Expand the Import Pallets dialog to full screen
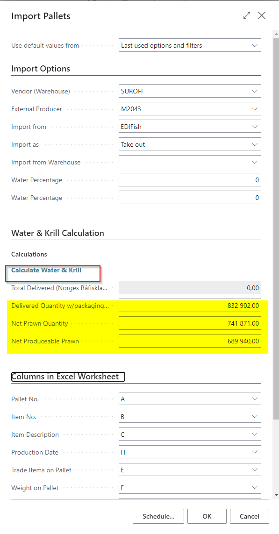The height and width of the screenshot is (534, 279). 247,15
